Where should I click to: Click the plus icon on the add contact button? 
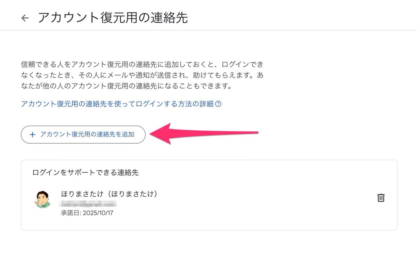pyautogui.click(x=33, y=134)
